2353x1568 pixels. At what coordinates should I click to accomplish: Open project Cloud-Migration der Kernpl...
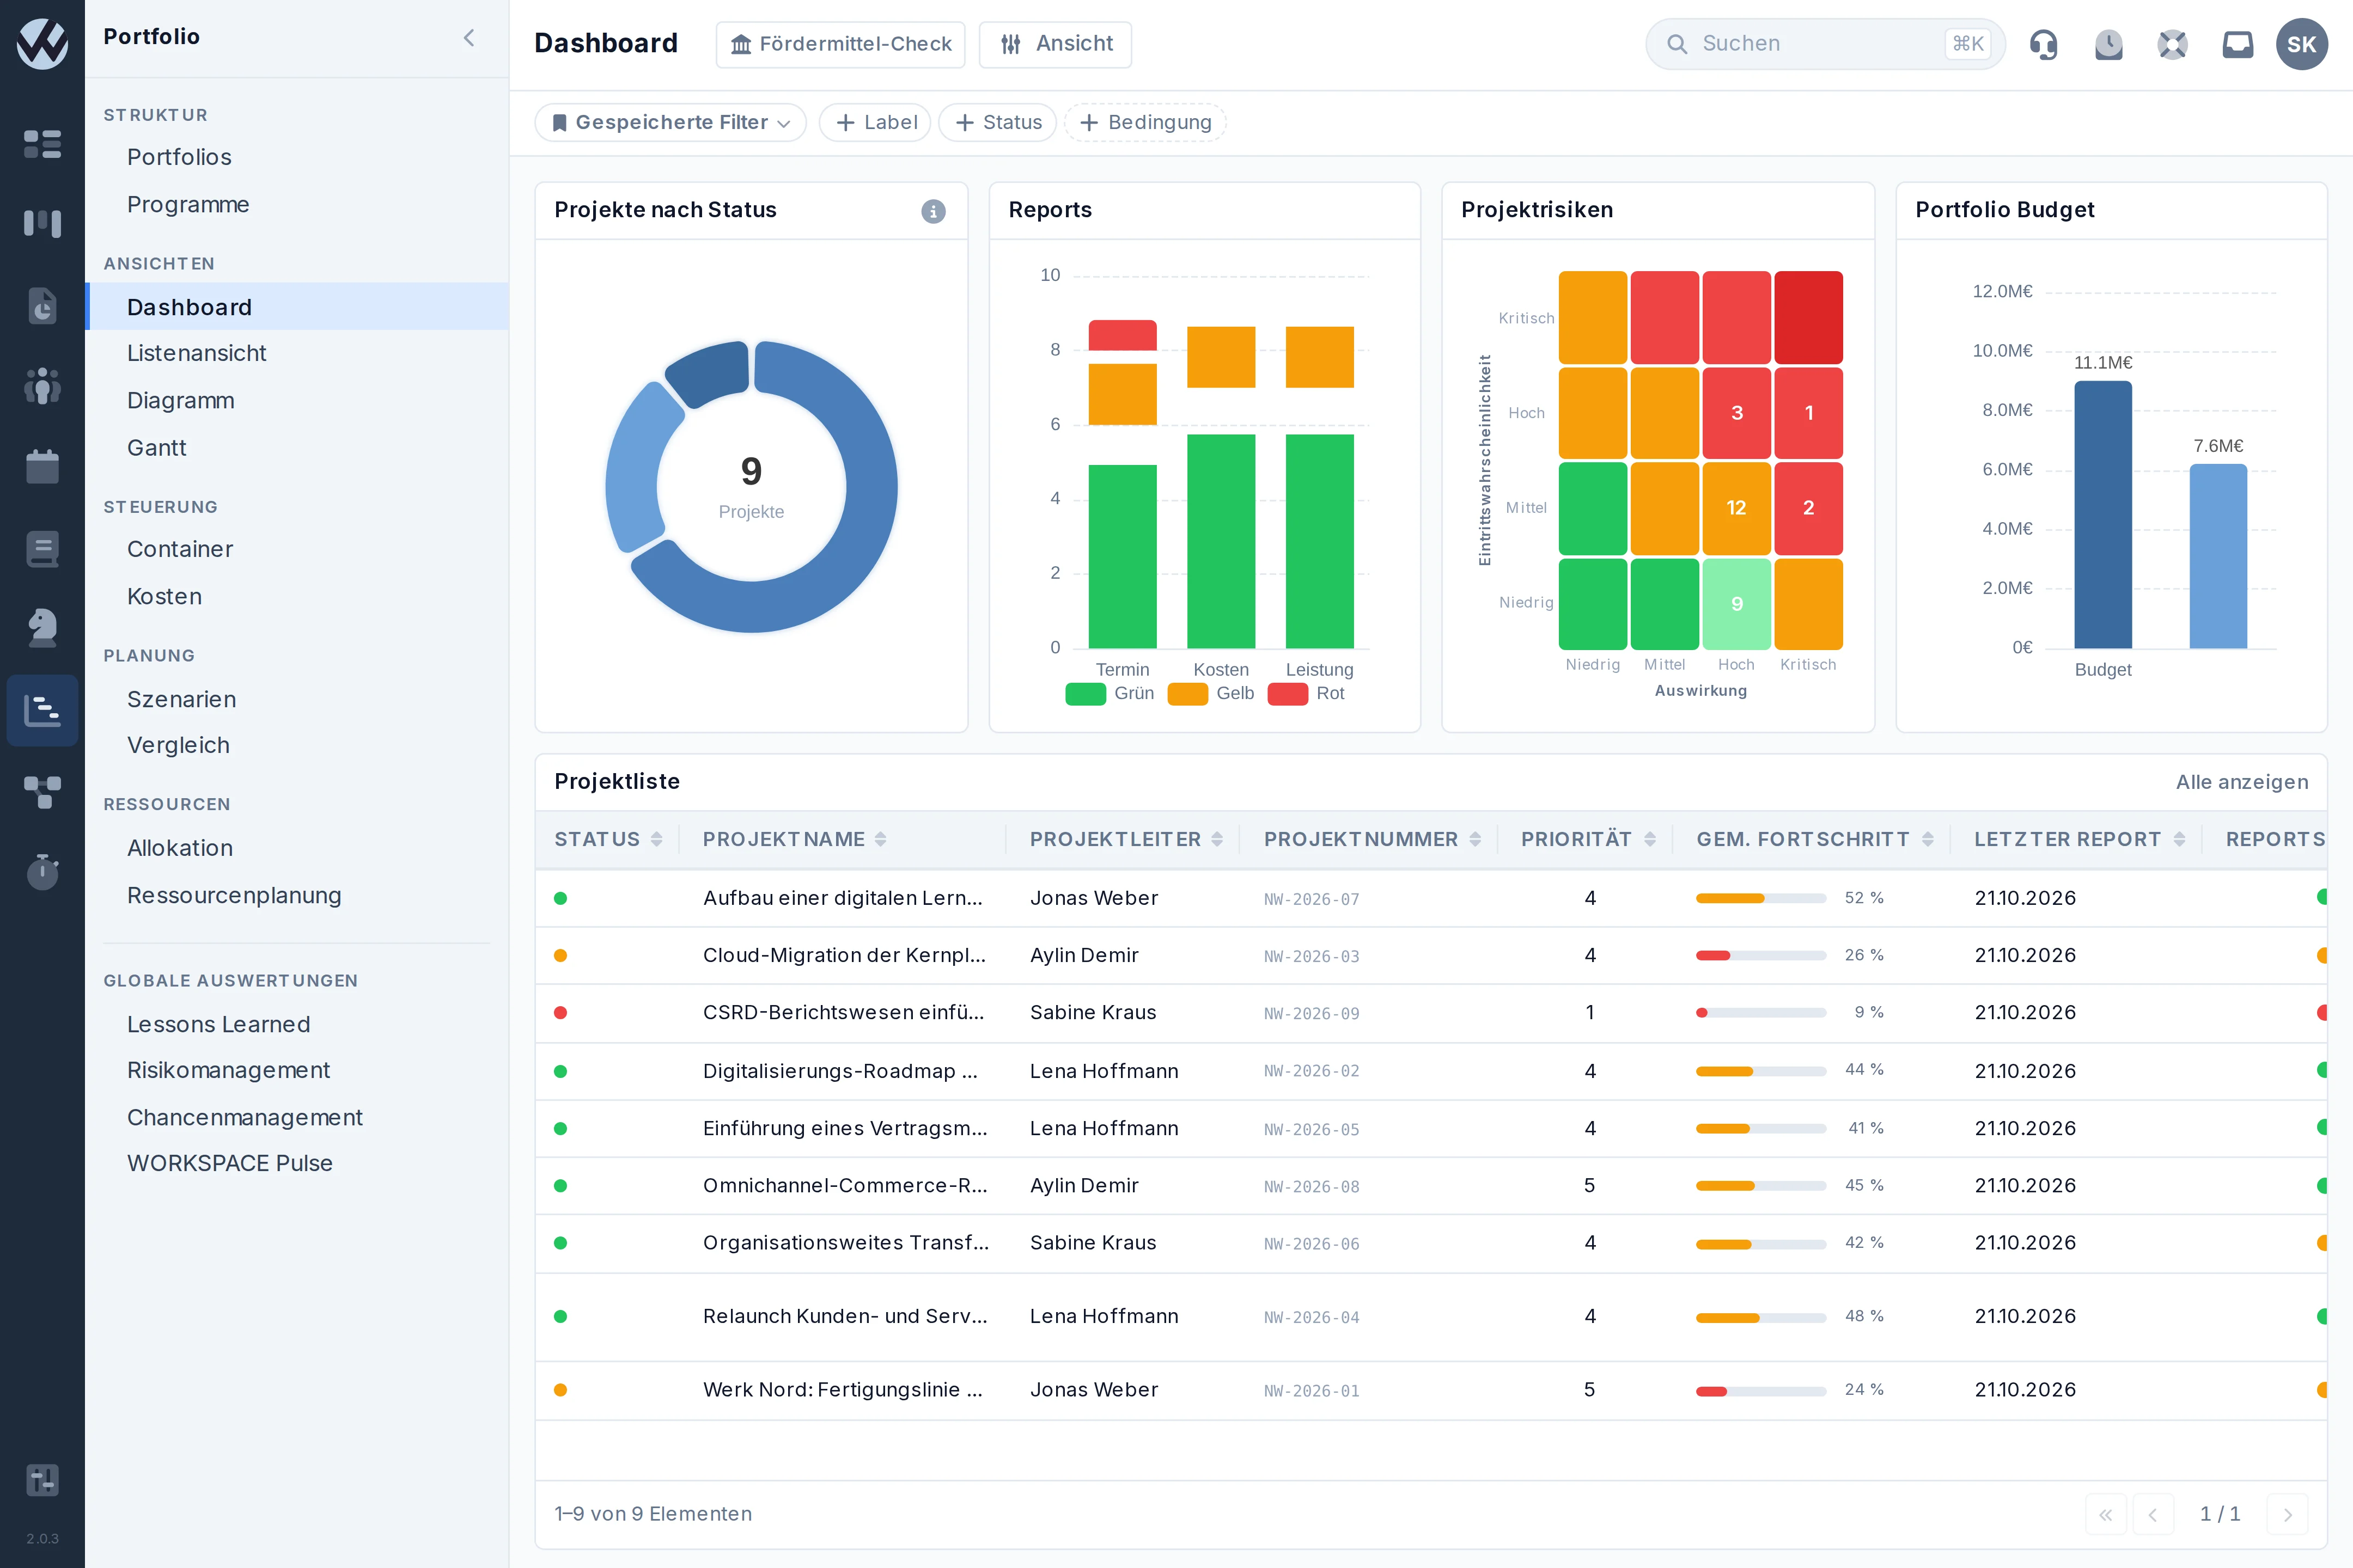coord(844,955)
